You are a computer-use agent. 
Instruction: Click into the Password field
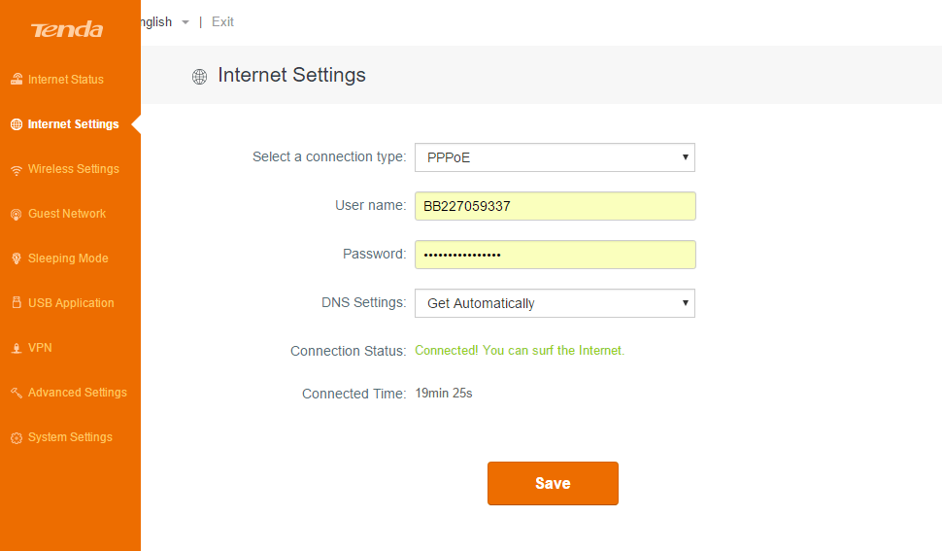(x=555, y=255)
